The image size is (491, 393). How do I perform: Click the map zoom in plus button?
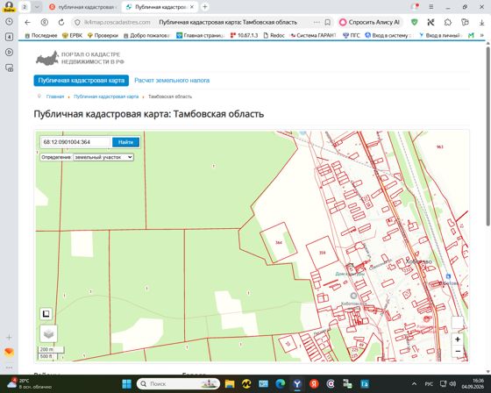[x=458, y=339]
